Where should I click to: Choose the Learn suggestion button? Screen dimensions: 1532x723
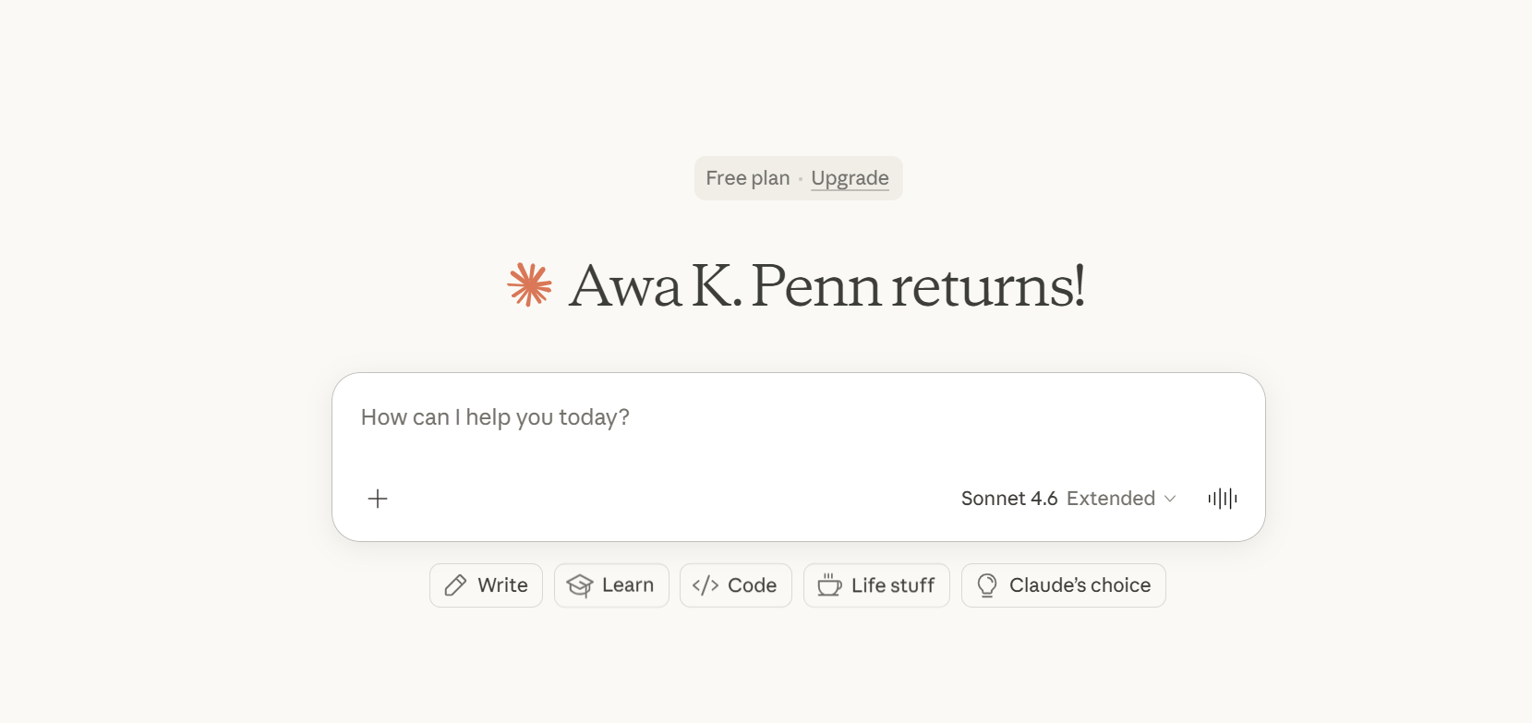(x=611, y=585)
